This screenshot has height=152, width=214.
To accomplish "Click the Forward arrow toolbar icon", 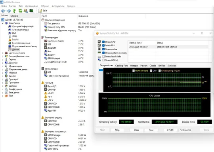I will pyautogui.click(x=9, y=11).
